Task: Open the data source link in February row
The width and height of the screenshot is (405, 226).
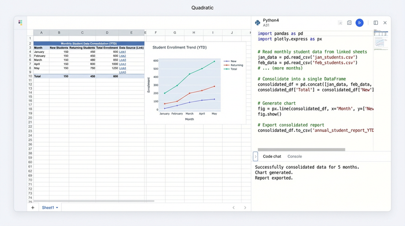Action: pos(123,55)
